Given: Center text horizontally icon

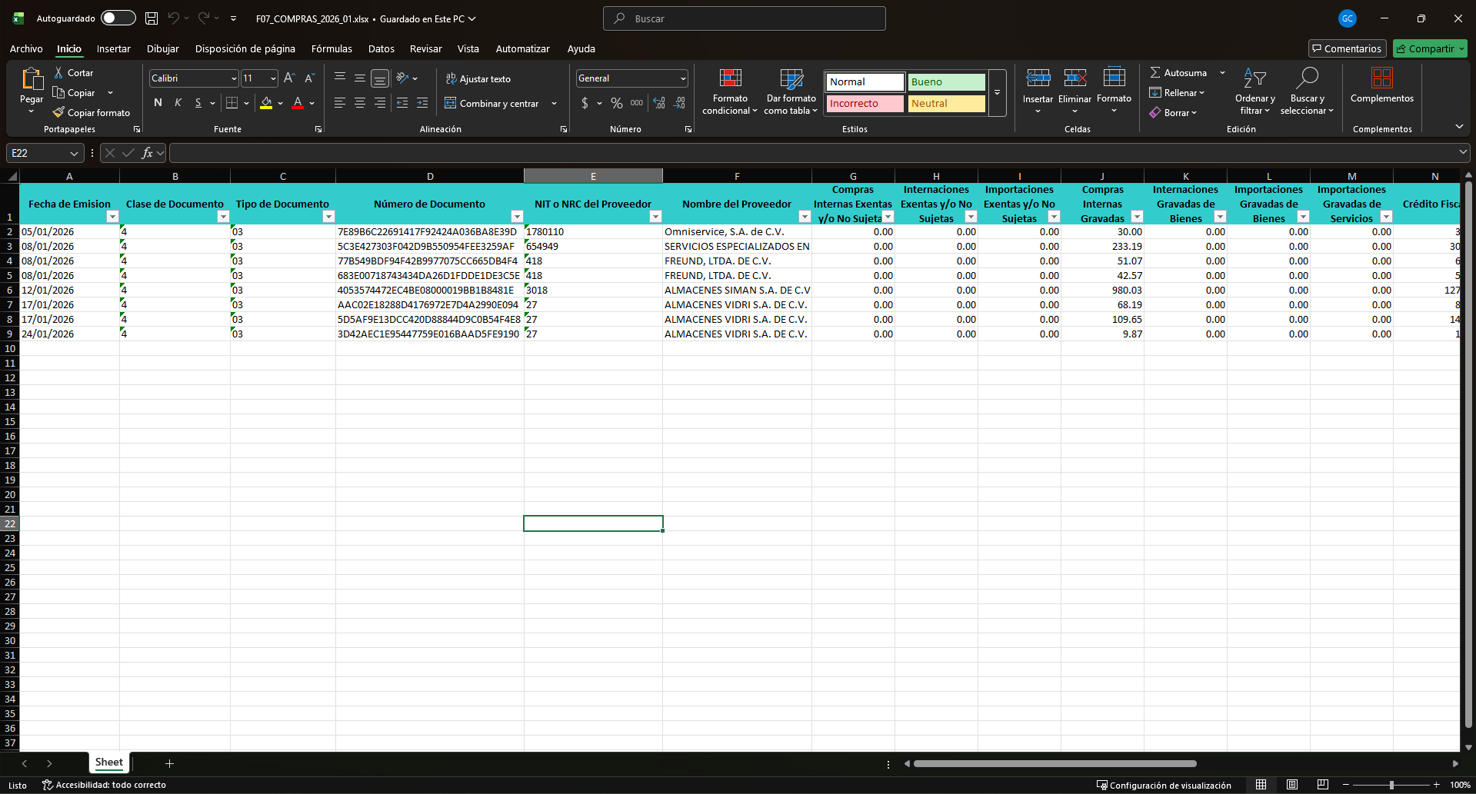Looking at the screenshot, I should pyautogui.click(x=359, y=102).
